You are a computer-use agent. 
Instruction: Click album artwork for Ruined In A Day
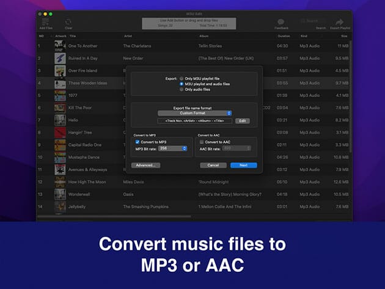pyautogui.click(x=60, y=58)
